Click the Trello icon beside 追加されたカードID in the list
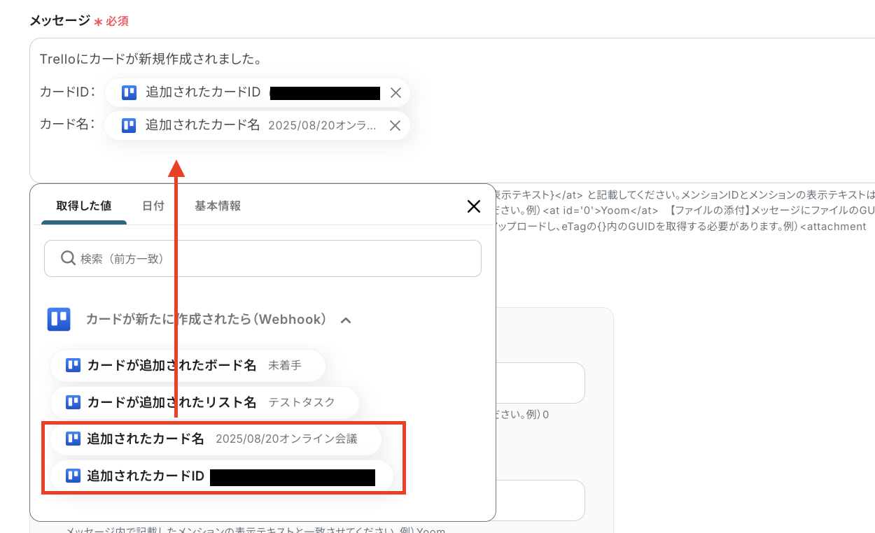The image size is (875, 533). pos(73,476)
